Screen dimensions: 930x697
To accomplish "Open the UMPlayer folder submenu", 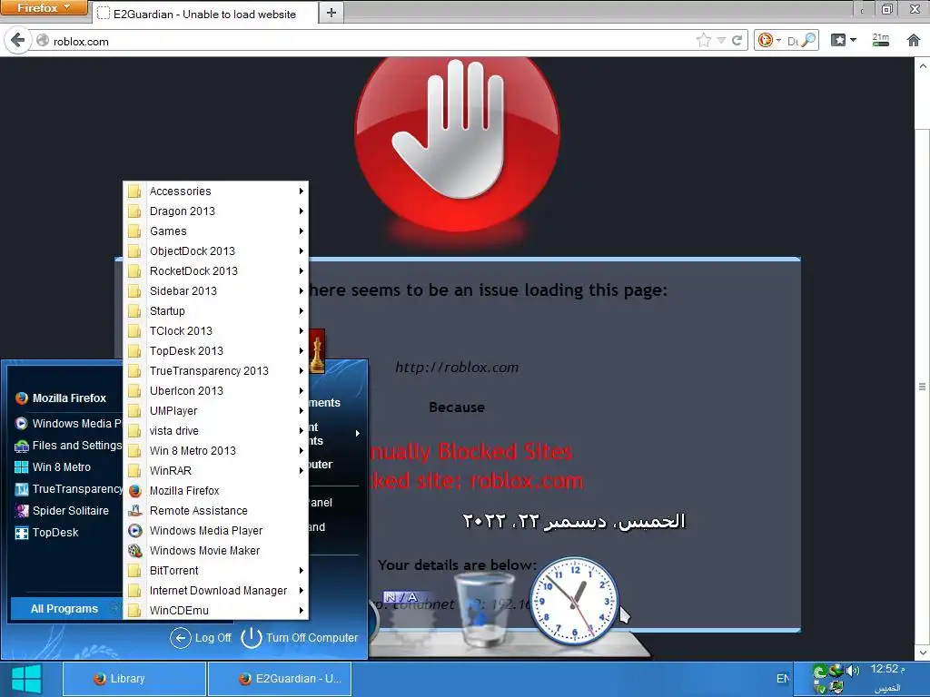I will 216,411.
